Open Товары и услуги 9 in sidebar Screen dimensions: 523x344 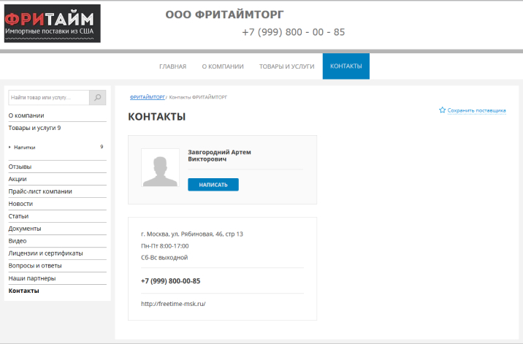coord(34,128)
